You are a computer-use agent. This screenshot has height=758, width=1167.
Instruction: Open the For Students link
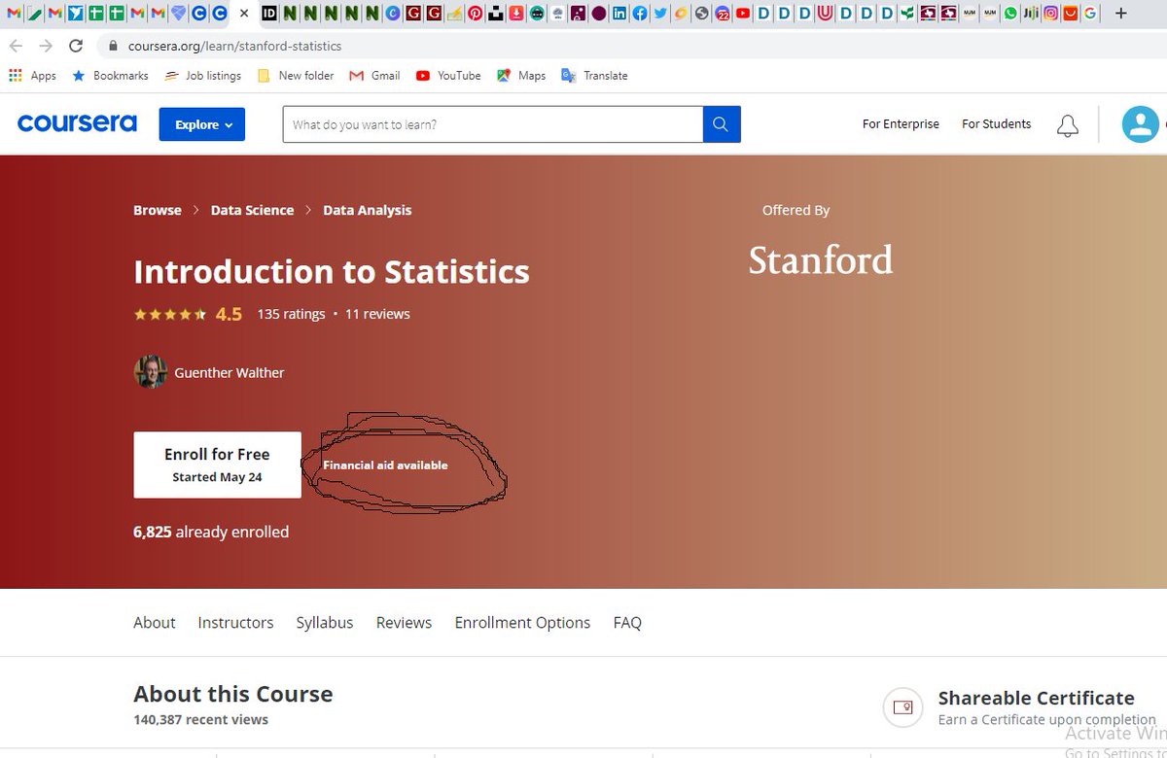(996, 123)
